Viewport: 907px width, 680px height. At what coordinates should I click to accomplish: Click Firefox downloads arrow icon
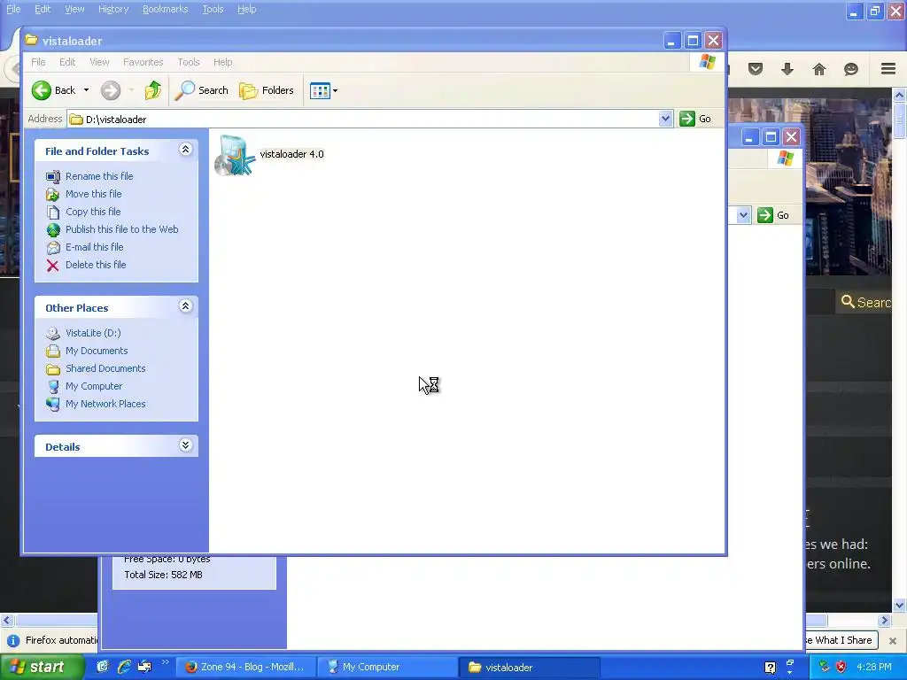pos(787,69)
